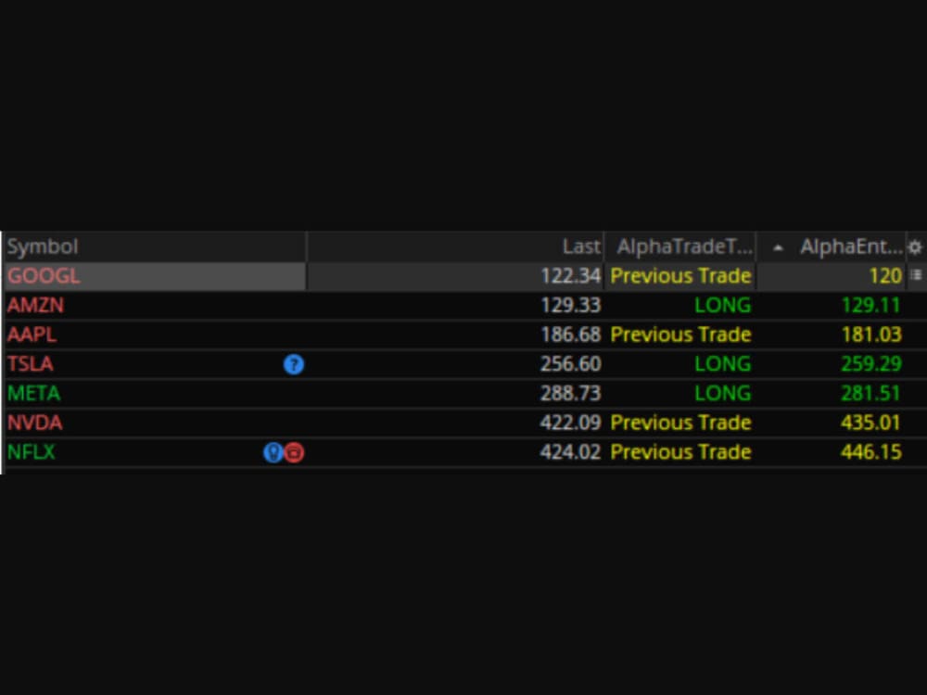This screenshot has height=695, width=927.
Task: Click the sort arrow beside AlphaEnt column
Action: (778, 248)
